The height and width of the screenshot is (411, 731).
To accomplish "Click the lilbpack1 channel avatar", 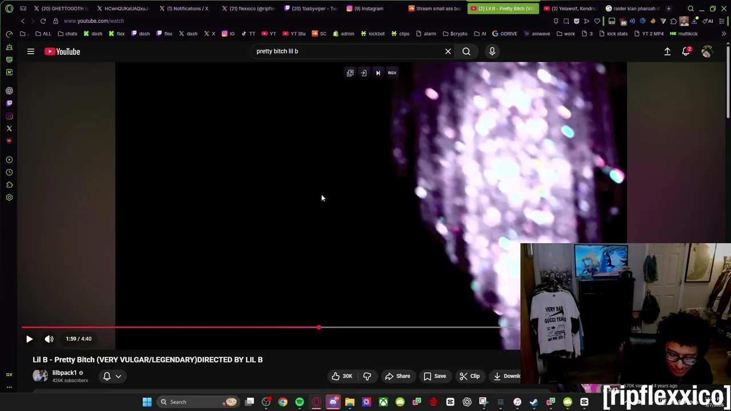I will [x=40, y=376].
